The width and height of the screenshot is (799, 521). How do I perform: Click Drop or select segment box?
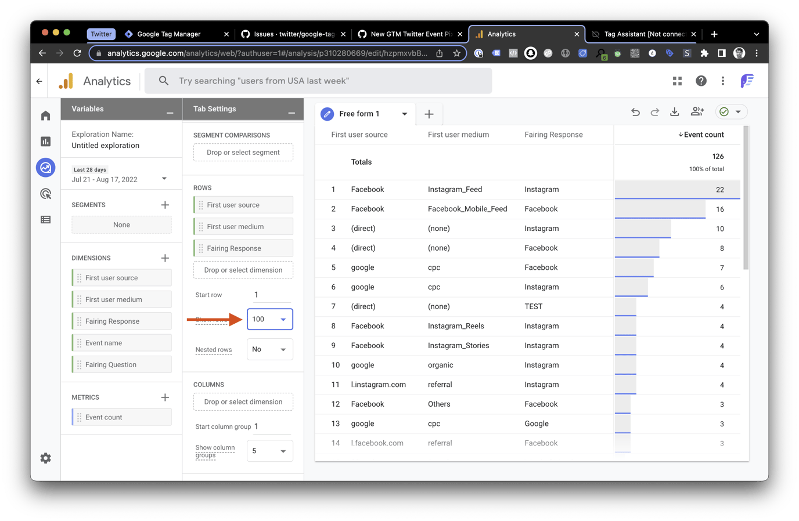click(x=243, y=153)
